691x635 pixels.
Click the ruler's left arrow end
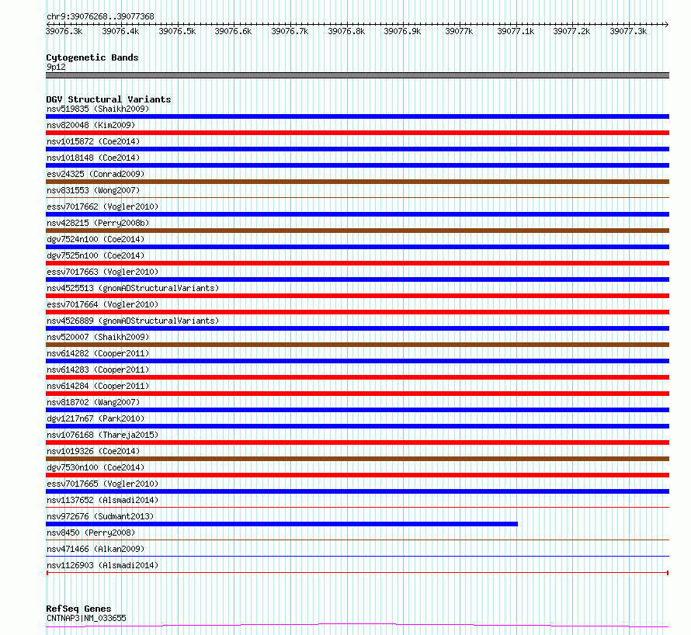pos(48,24)
